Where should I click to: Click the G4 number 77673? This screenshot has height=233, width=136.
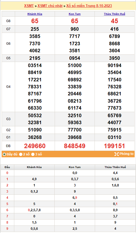coord(114,108)
